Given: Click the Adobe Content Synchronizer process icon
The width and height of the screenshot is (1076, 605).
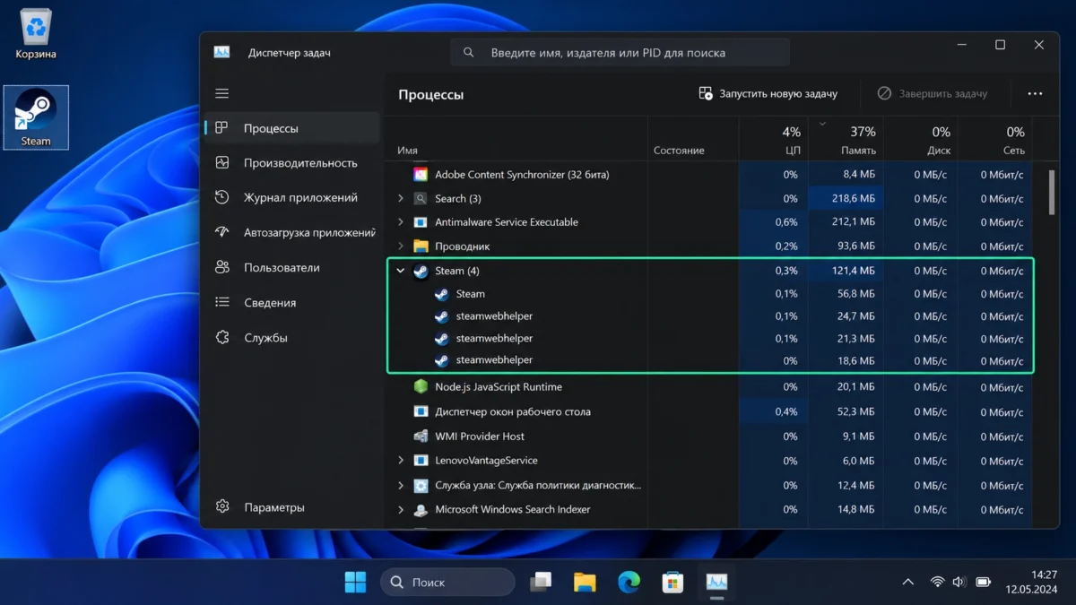Looking at the screenshot, I should tap(421, 174).
